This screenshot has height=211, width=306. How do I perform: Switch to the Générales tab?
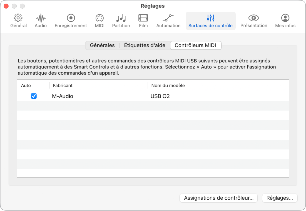[x=102, y=45]
